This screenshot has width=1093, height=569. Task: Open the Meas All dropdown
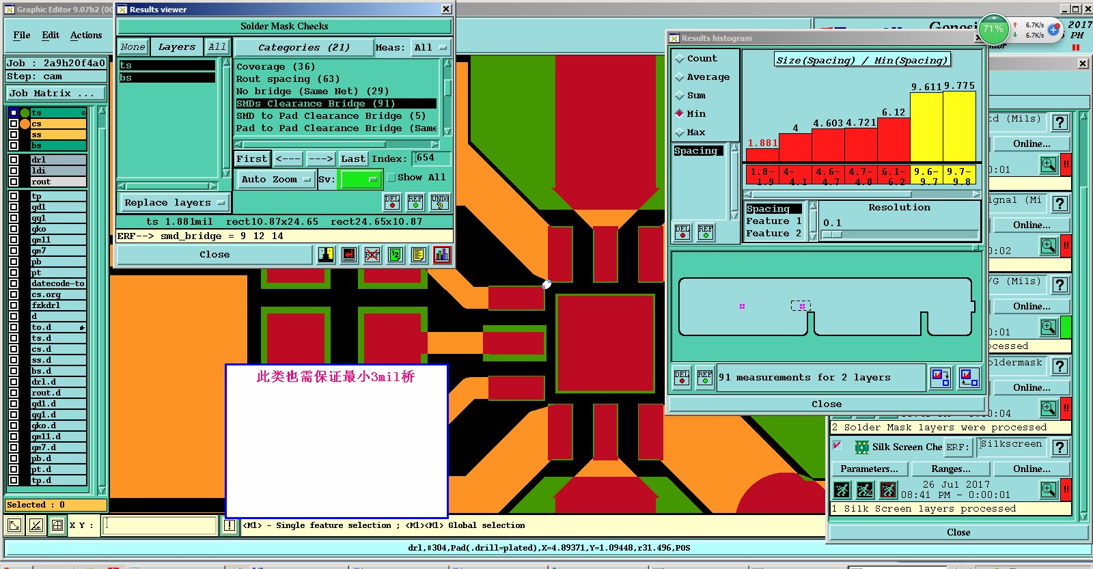pyautogui.click(x=430, y=47)
